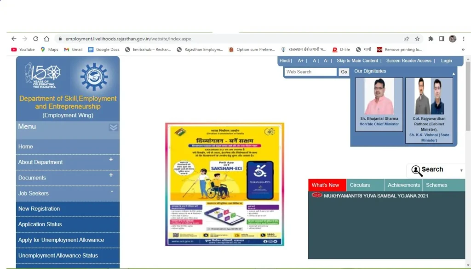Increase font size with A+

pyautogui.click(x=300, y=61)
